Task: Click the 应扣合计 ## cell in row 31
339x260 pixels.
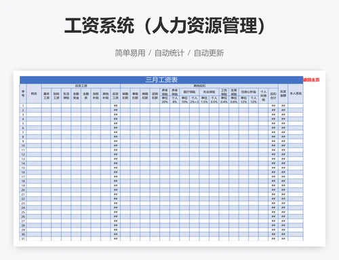Action: [273, 239]
